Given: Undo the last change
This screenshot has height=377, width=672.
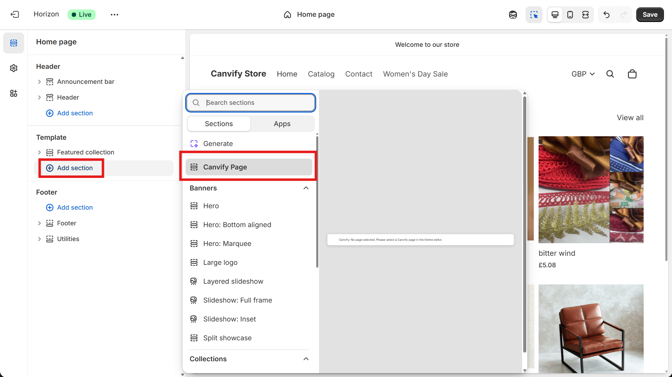Looking at the screenshot, I should click(x=606, y=14).
